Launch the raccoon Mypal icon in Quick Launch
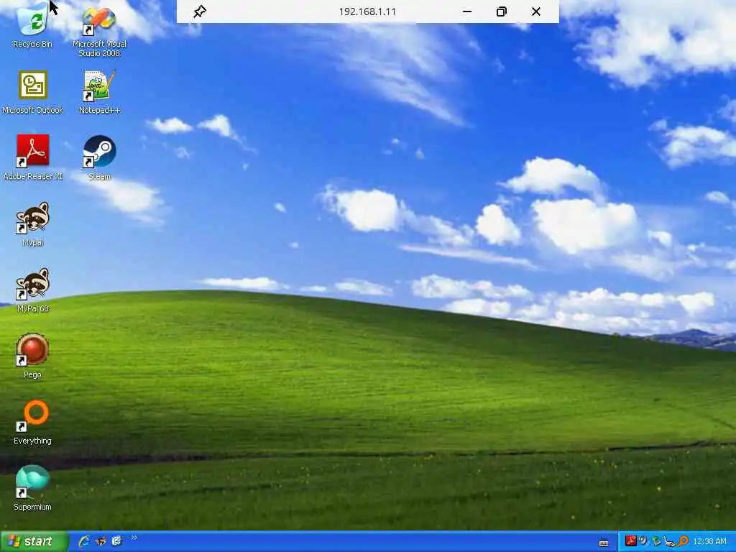Image resolution: width=736 pixels, height=552 pixels. (x=101, y=541)
